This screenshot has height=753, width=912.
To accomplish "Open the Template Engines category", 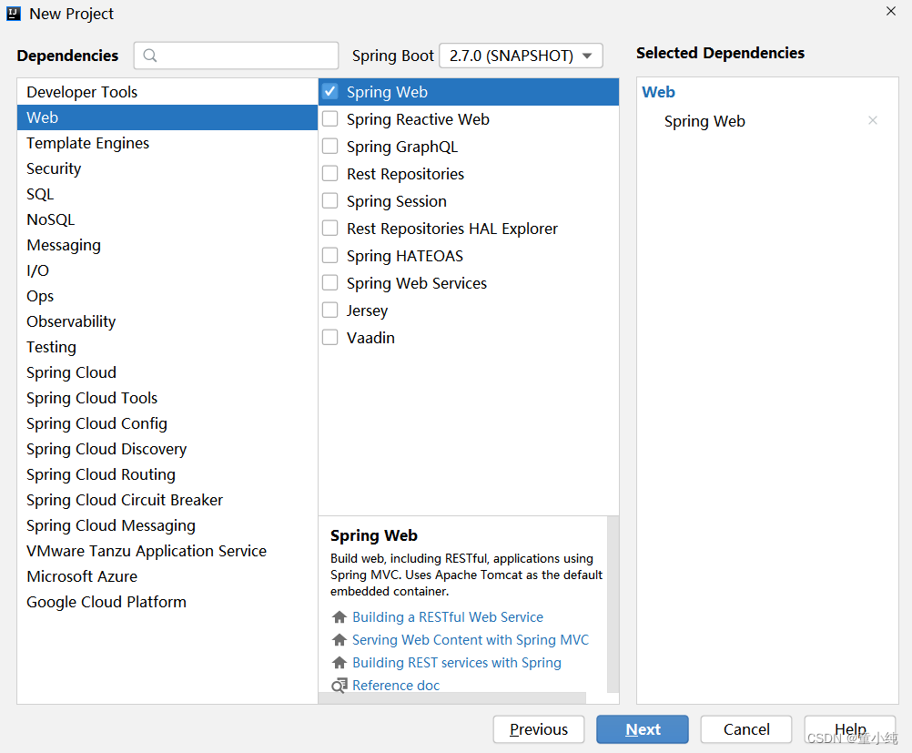I will coord(167,143).
